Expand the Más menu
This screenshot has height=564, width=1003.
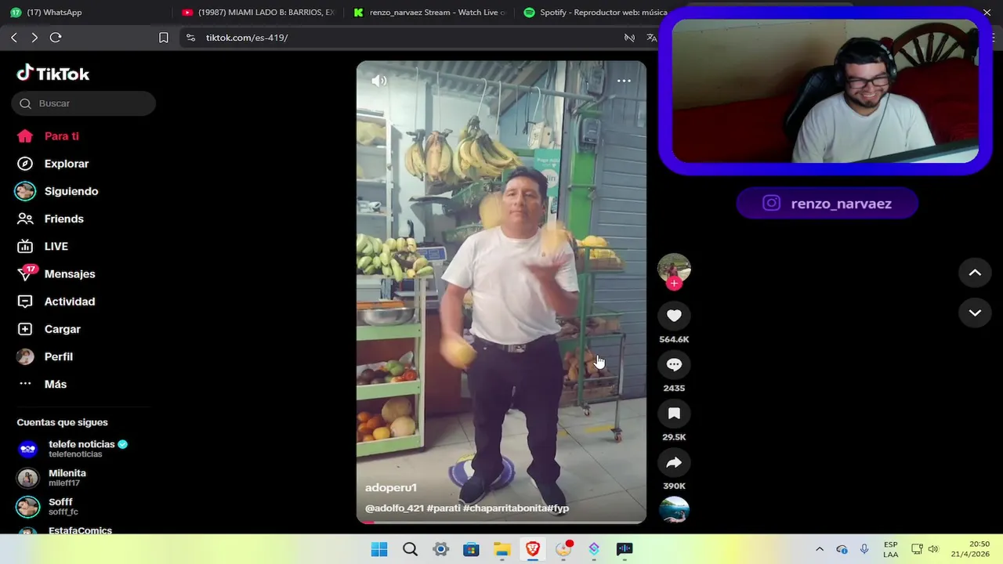click(x=42, y=384)
